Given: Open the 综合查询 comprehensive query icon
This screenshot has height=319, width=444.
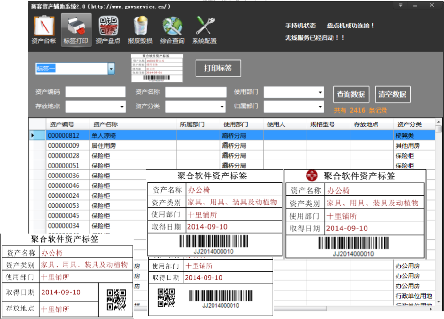Looking at the screenshot, I should pos(172,30).
